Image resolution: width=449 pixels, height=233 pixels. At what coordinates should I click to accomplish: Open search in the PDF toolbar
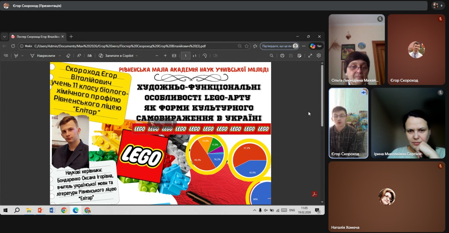pos(271,56)
